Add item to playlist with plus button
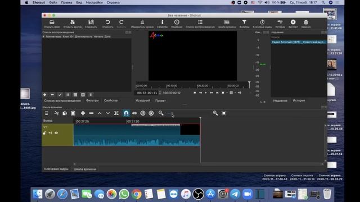 click(45, 95)
